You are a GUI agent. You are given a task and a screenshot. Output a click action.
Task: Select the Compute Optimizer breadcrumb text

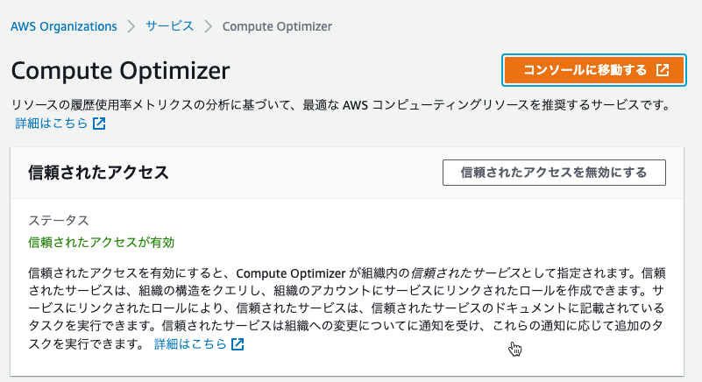277,26
